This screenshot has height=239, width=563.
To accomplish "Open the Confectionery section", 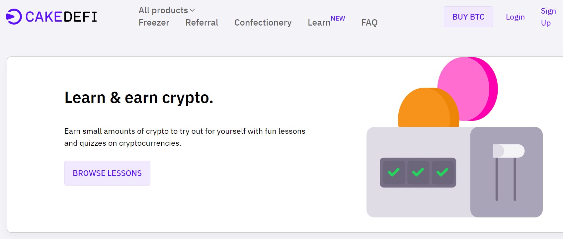I will point(263,23).
